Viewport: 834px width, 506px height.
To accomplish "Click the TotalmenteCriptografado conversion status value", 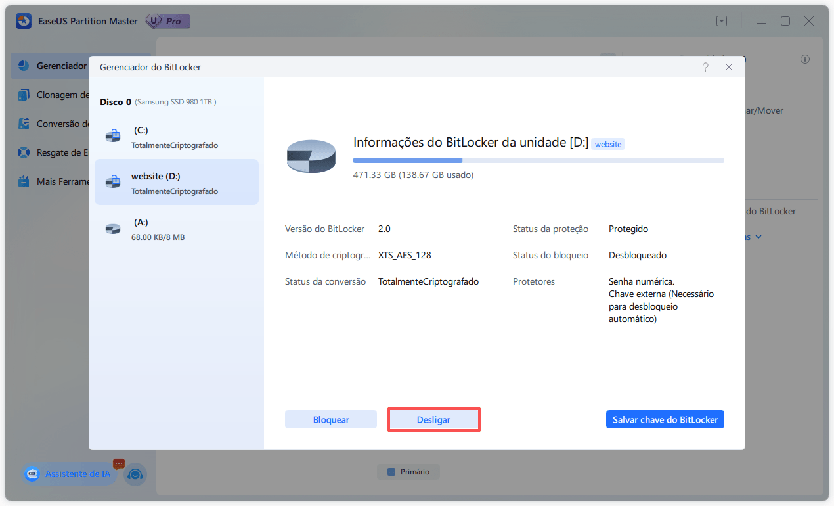I will point(428,281).
